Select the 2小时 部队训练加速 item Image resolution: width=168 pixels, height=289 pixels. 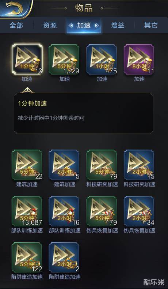pyautogui.click(x=64, y=211)
